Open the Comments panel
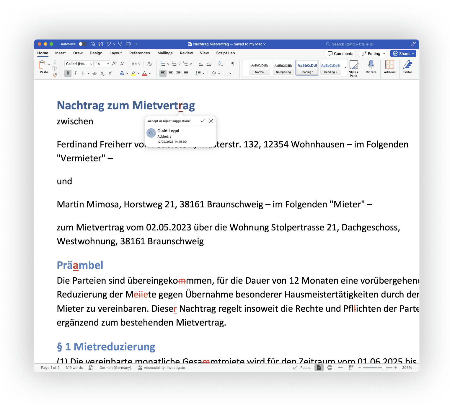The image size is (450, 408). [340, 53]
